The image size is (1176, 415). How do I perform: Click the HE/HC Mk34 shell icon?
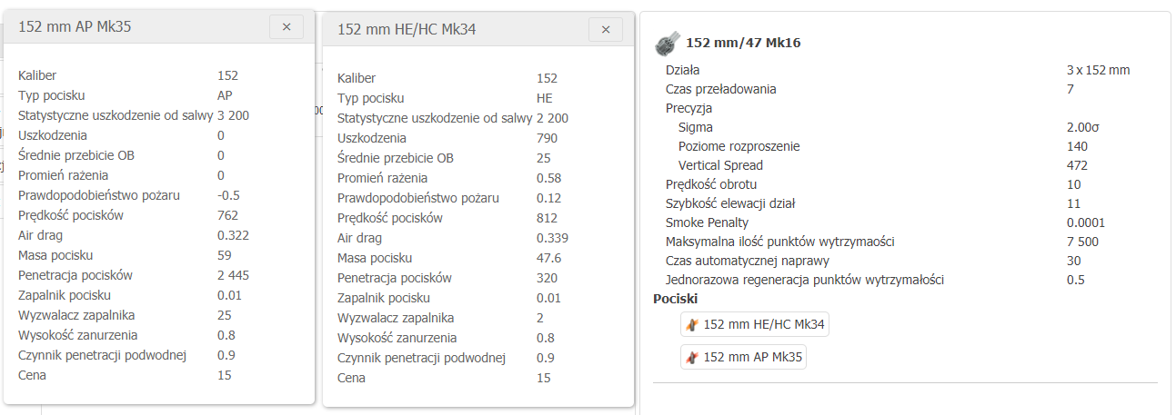click(x=692, y=324)
